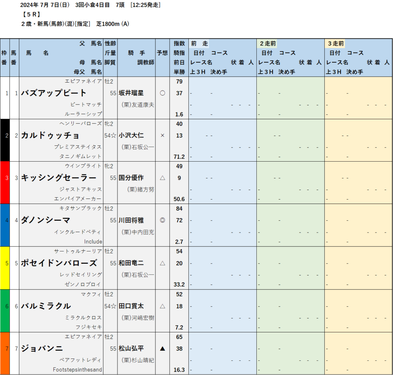Click index value 84
Viewport: 393px width, 375px height.
[179, 208]
